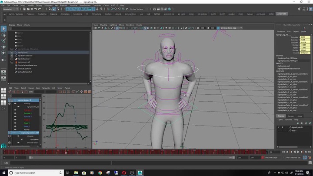Viewport: 313px width, 176px height.
Task: Click the Chrome icon in the taskbar
Action: coord(100,173)
